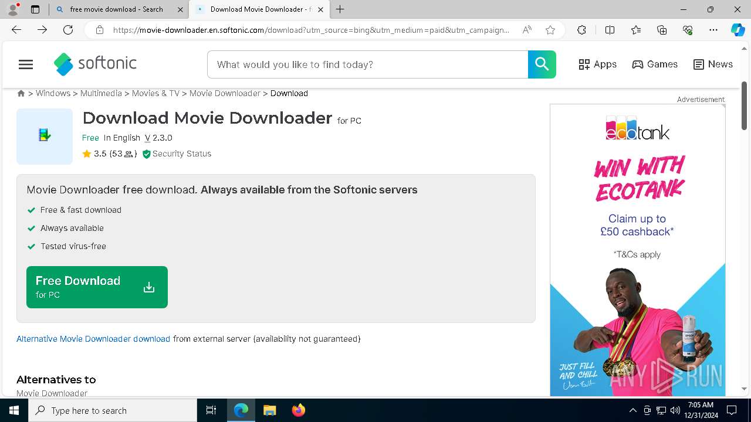This screenshot has height=422, width=751.
Task: Open File Explorer from taskbar
Action: tap(269, 410)
